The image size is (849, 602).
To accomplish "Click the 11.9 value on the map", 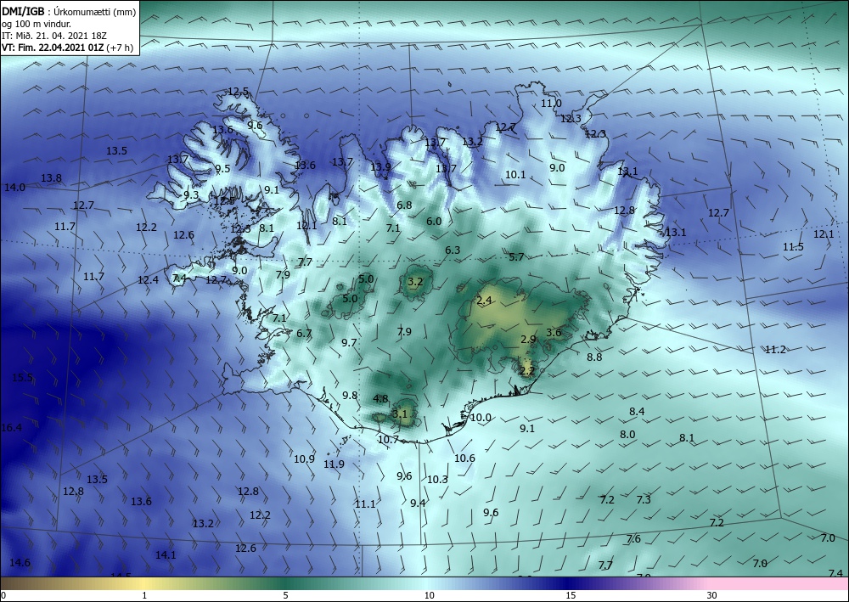I will (x=334, y=464).
